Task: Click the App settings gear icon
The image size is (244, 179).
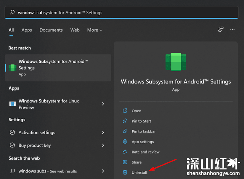Action: (x=125, y=141)
